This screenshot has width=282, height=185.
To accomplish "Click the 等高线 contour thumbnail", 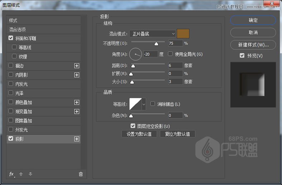I will pyautogui.click(x=135, y=104).
